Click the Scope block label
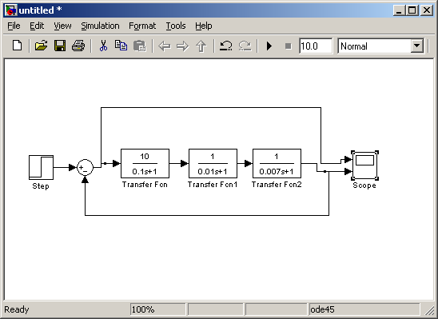438x319 pixels. [364, 185]
